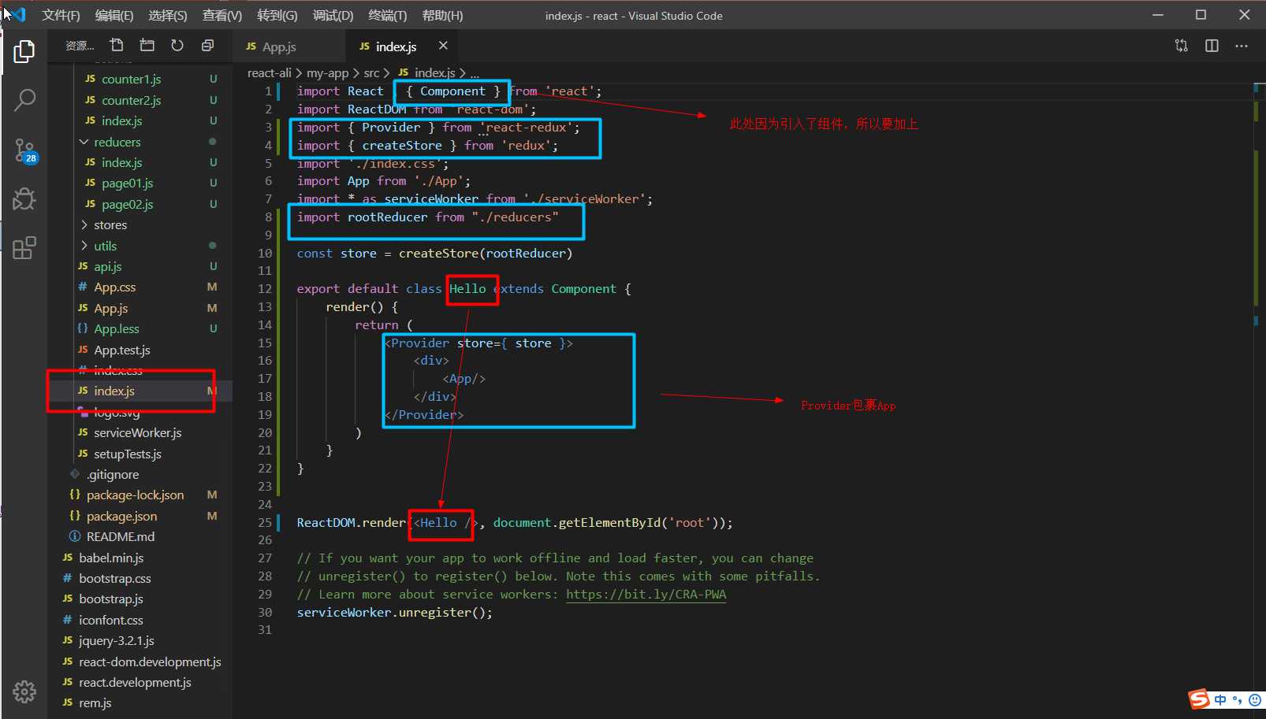Open page01.js under reducers
This screenshot has width=1266, height=719.
127,183
